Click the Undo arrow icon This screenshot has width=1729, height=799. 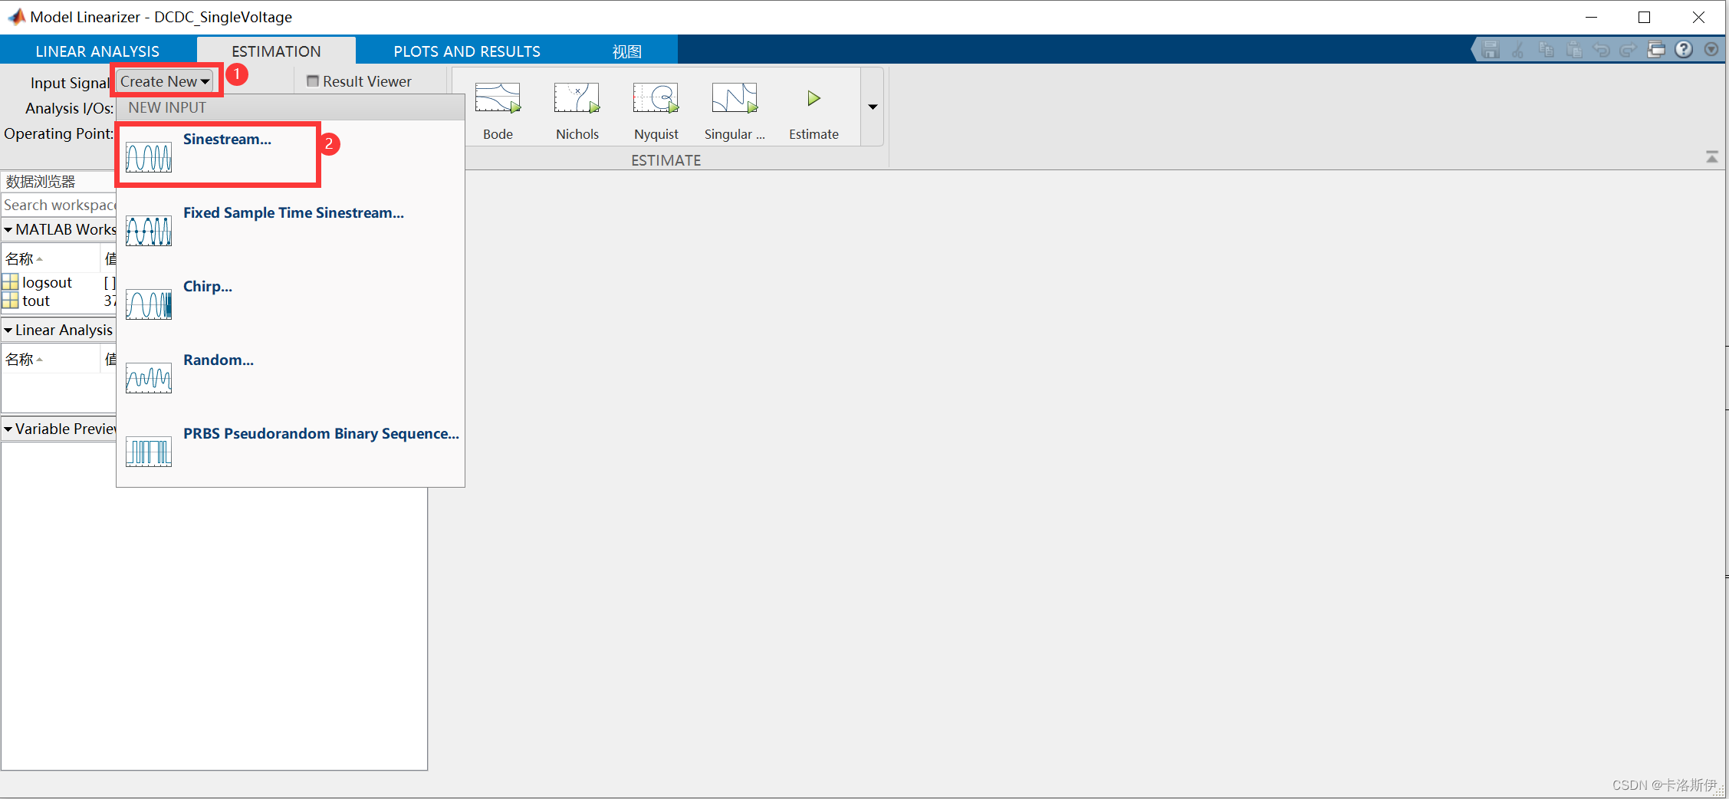(1601, 50)
